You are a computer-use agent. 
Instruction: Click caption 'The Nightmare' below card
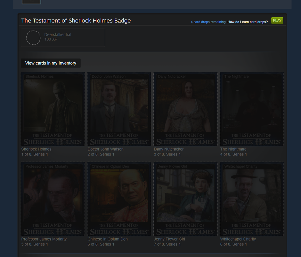[233, 149]
